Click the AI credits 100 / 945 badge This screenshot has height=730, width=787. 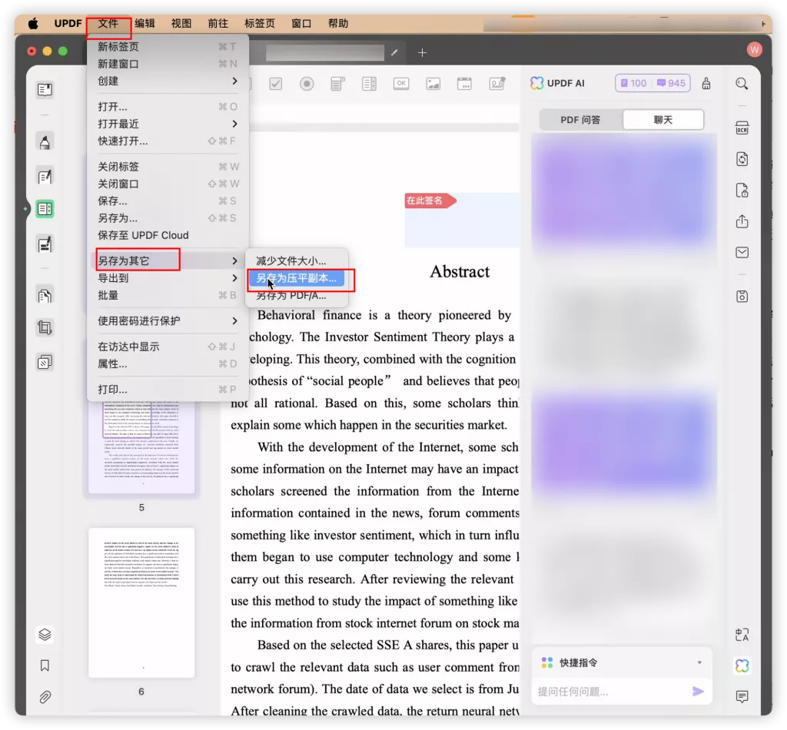click(653, 83)
